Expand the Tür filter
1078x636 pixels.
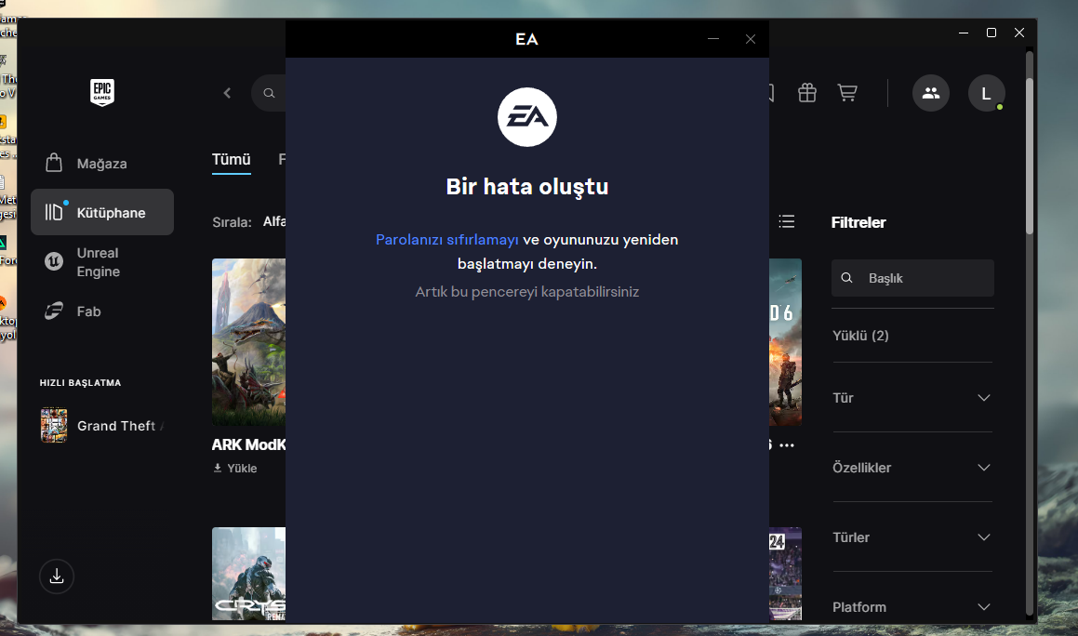coord(912,398)
